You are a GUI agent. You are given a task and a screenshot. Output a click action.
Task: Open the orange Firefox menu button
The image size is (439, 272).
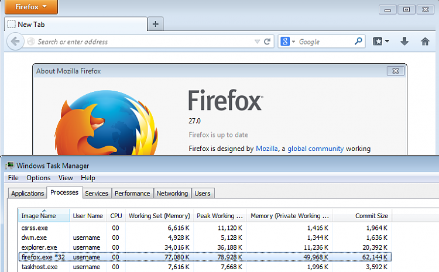pos(31,6)
